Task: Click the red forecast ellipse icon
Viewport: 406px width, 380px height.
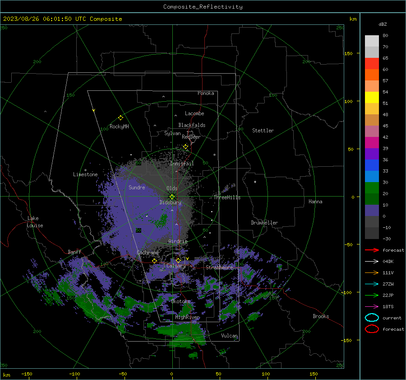Action: [x=372, y=329]
